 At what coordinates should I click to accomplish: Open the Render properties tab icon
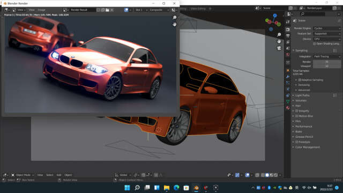288,29
